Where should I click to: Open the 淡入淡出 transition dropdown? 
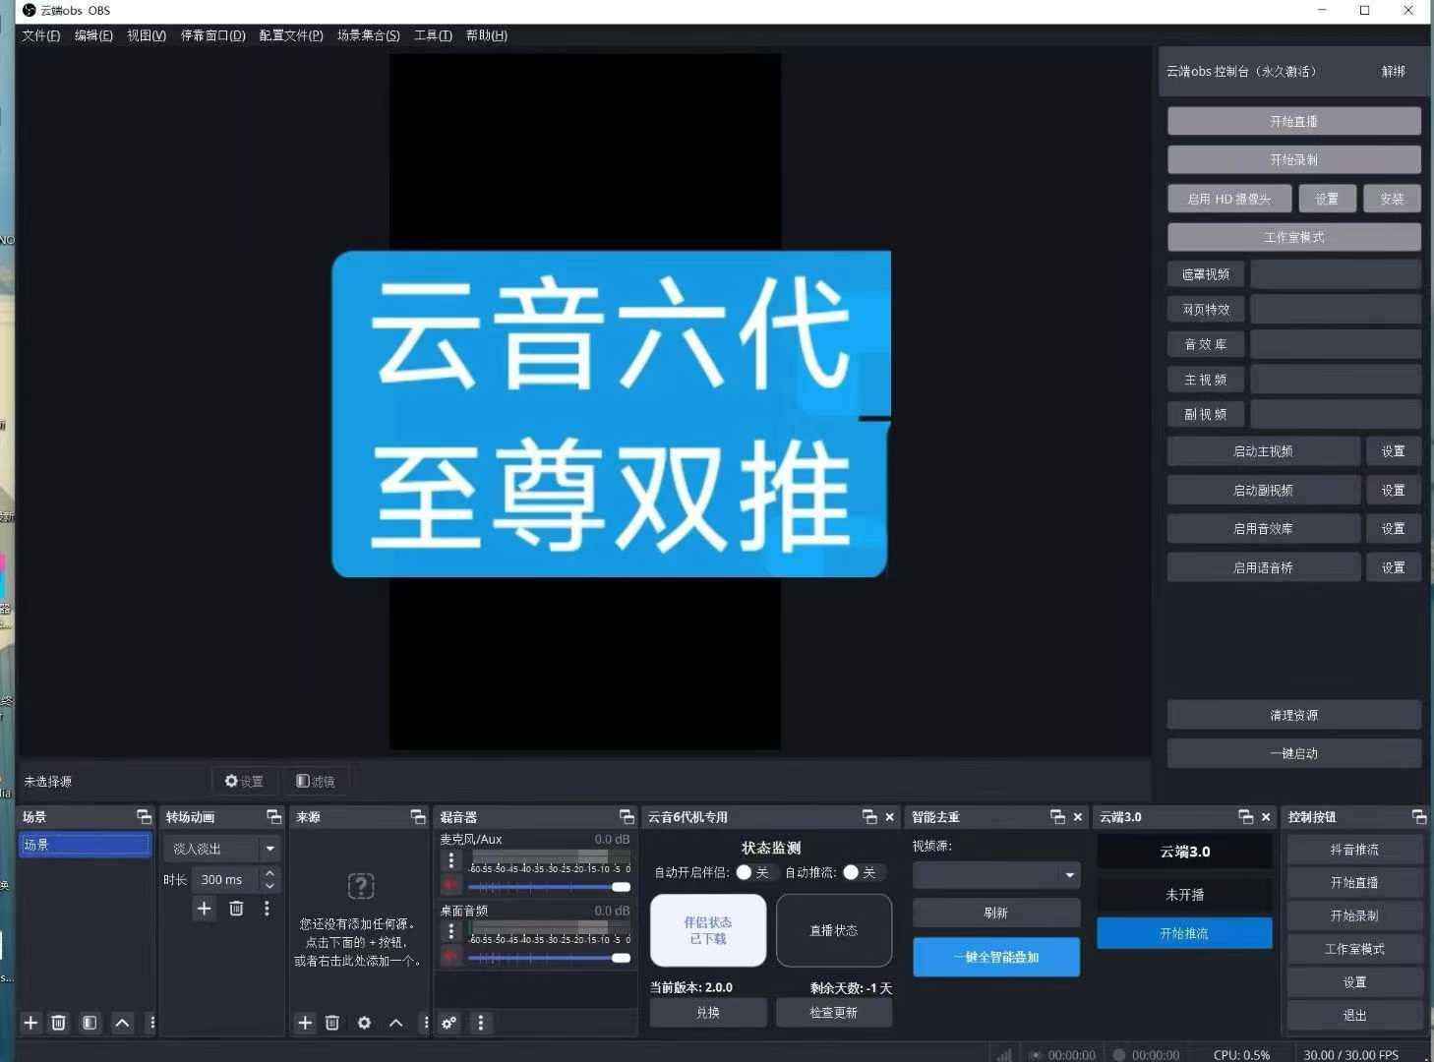click(222, 849)
